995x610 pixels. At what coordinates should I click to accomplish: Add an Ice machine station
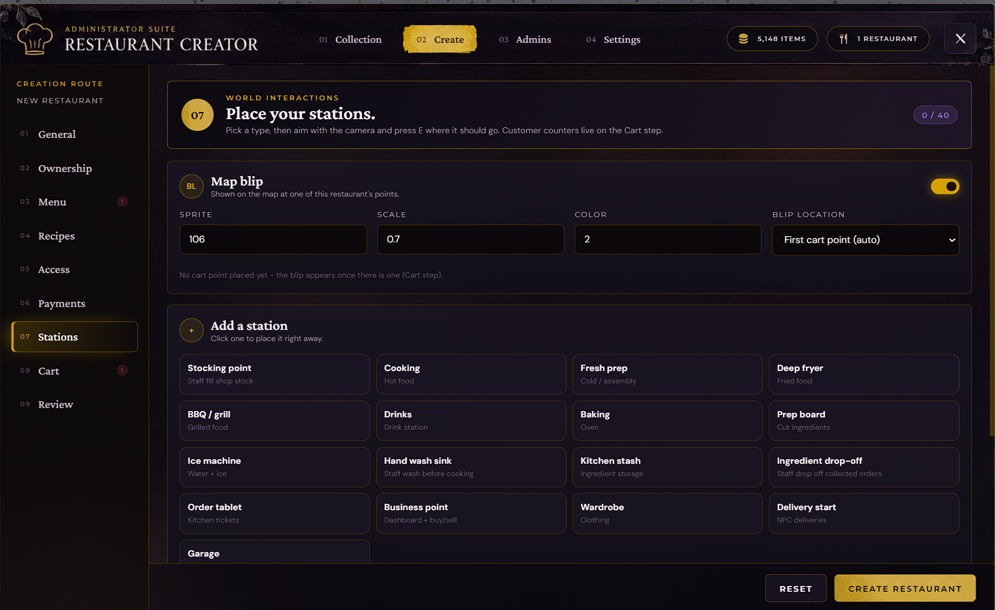point(274,467)
